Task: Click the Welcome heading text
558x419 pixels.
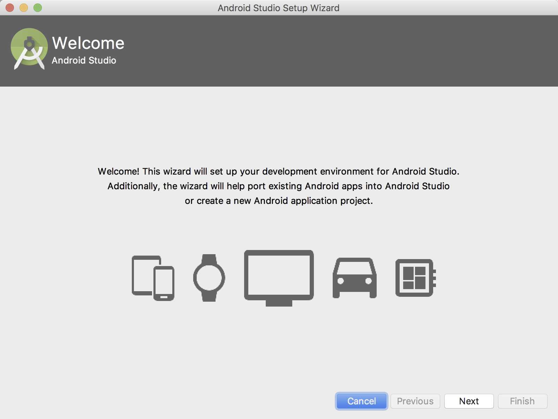Action: coord(88,43)
